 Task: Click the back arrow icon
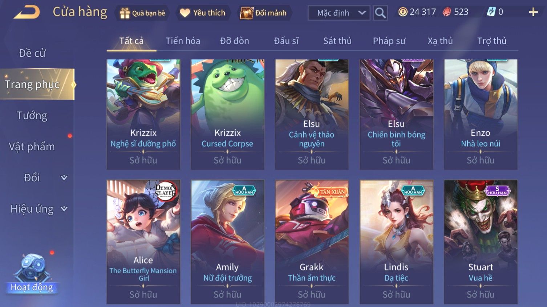tap(27, 12)
